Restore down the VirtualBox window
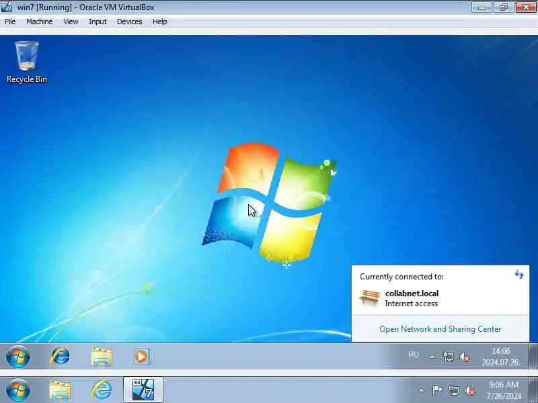The width and height of the screenshot is (538, 403). pos(503,7)
